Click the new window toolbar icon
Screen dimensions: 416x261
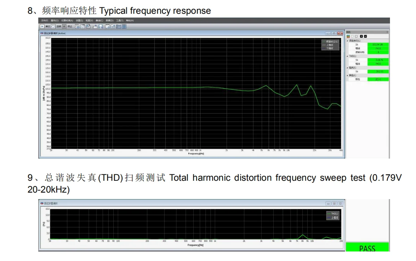(108, 26)
